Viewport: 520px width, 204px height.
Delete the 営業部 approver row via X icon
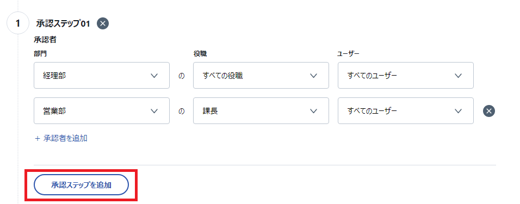point(489,111)
